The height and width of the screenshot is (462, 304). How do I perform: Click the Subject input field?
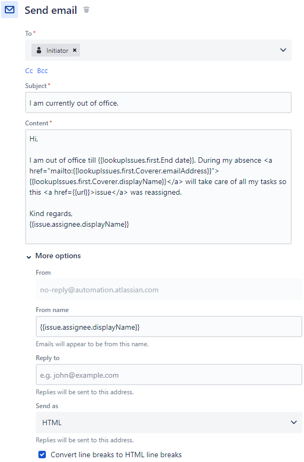point(158,102)
